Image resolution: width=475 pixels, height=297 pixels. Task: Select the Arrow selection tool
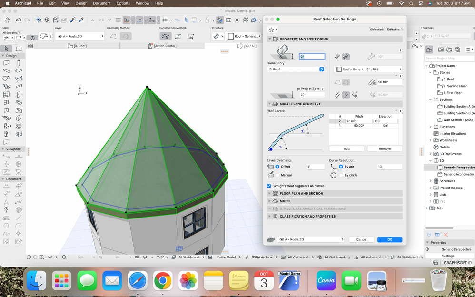tap(7, 49)
